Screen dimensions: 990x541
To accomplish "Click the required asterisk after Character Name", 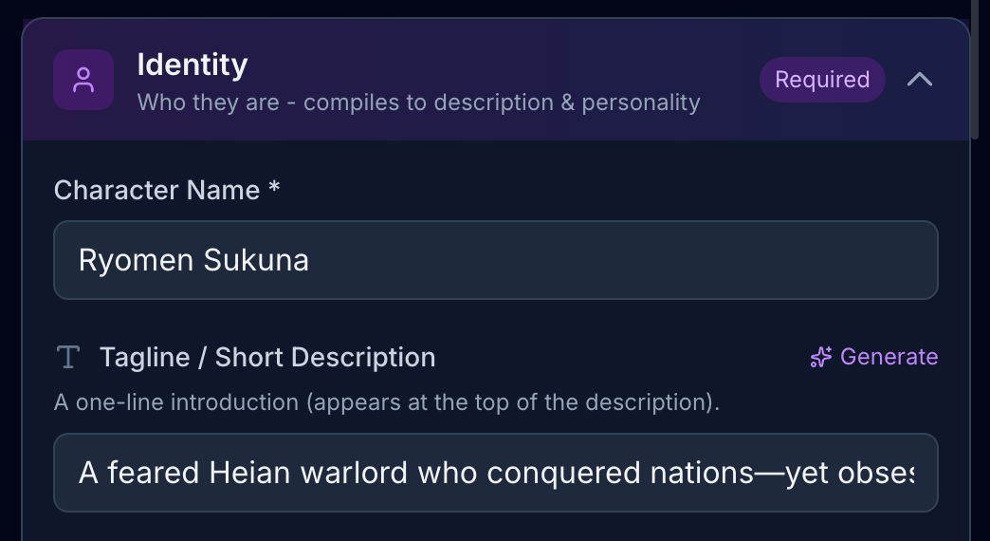I will click(274, 189).
